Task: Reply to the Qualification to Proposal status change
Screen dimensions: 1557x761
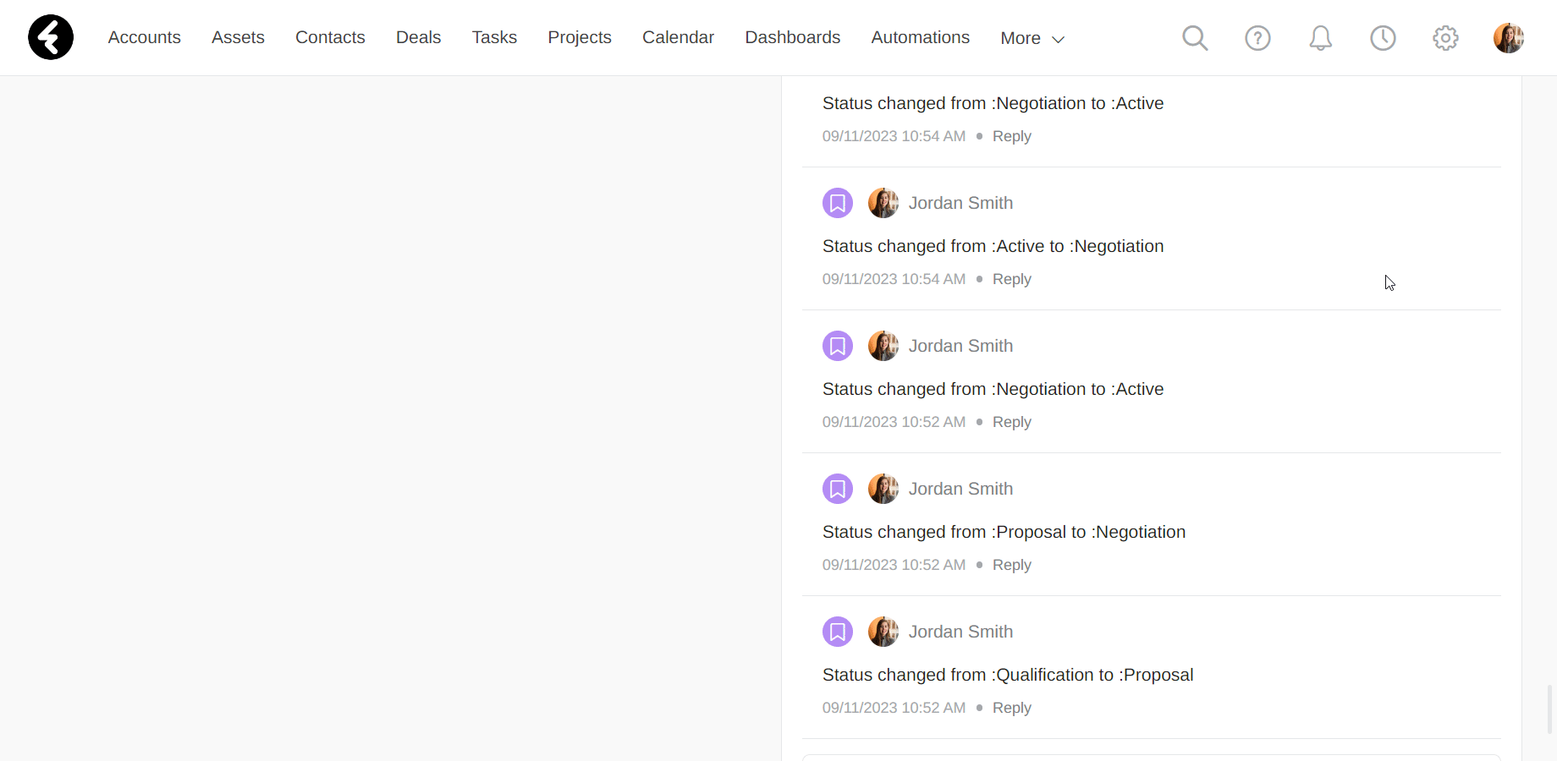Action: [x=1011, y=708]
